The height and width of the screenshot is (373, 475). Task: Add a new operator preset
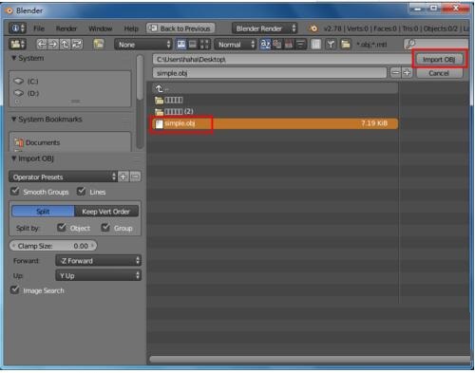[x=123, y=177]
